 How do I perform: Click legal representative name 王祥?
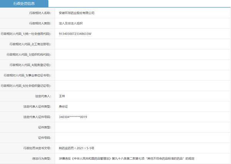(x=62, y=96)
